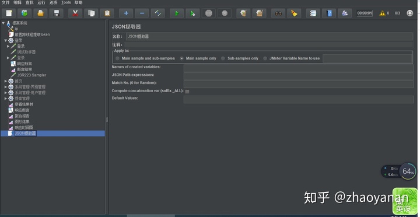Start test with green play icon

[177, 13]
